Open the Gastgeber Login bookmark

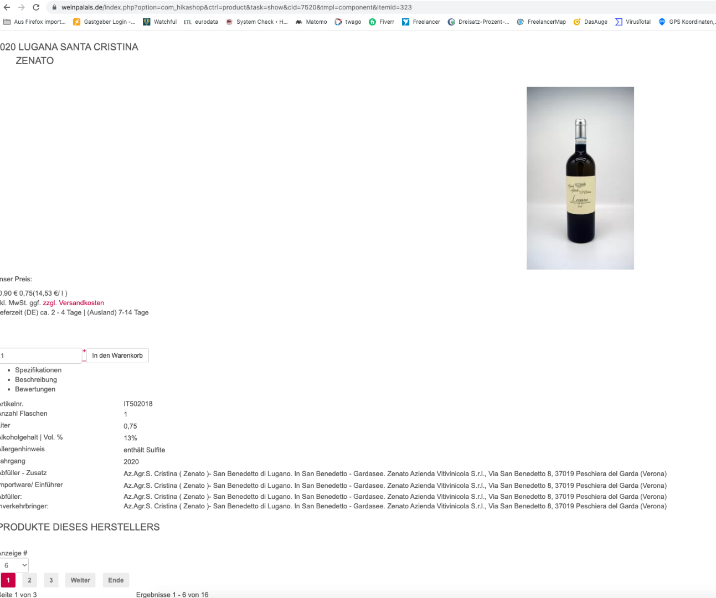[104, 22]
